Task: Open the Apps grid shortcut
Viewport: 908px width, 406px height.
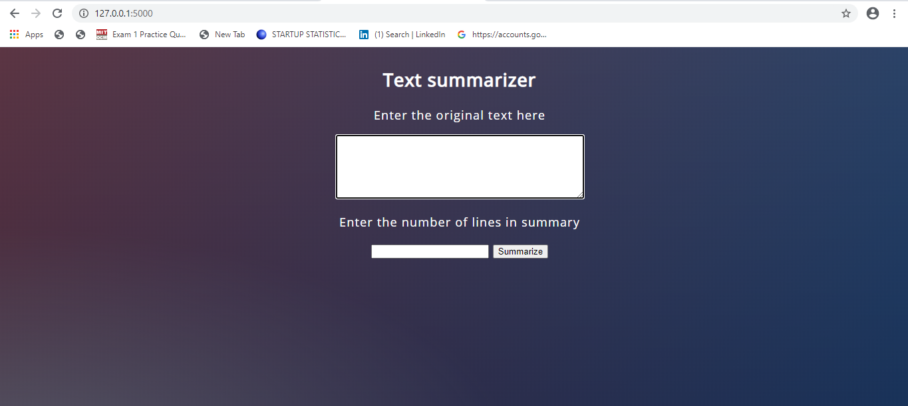Action: (27, 35)
